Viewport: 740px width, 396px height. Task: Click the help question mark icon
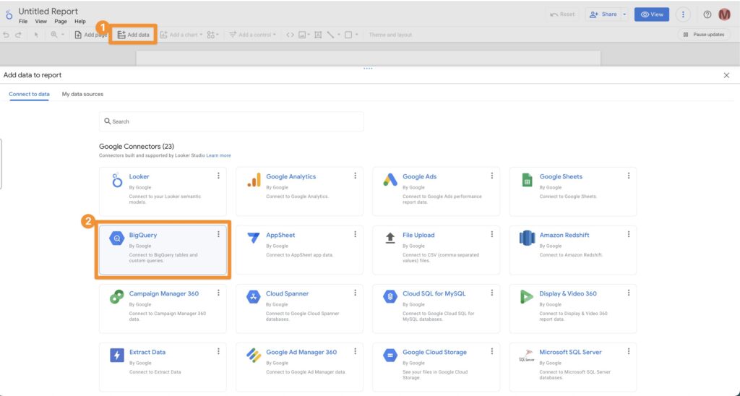[707, 14]
